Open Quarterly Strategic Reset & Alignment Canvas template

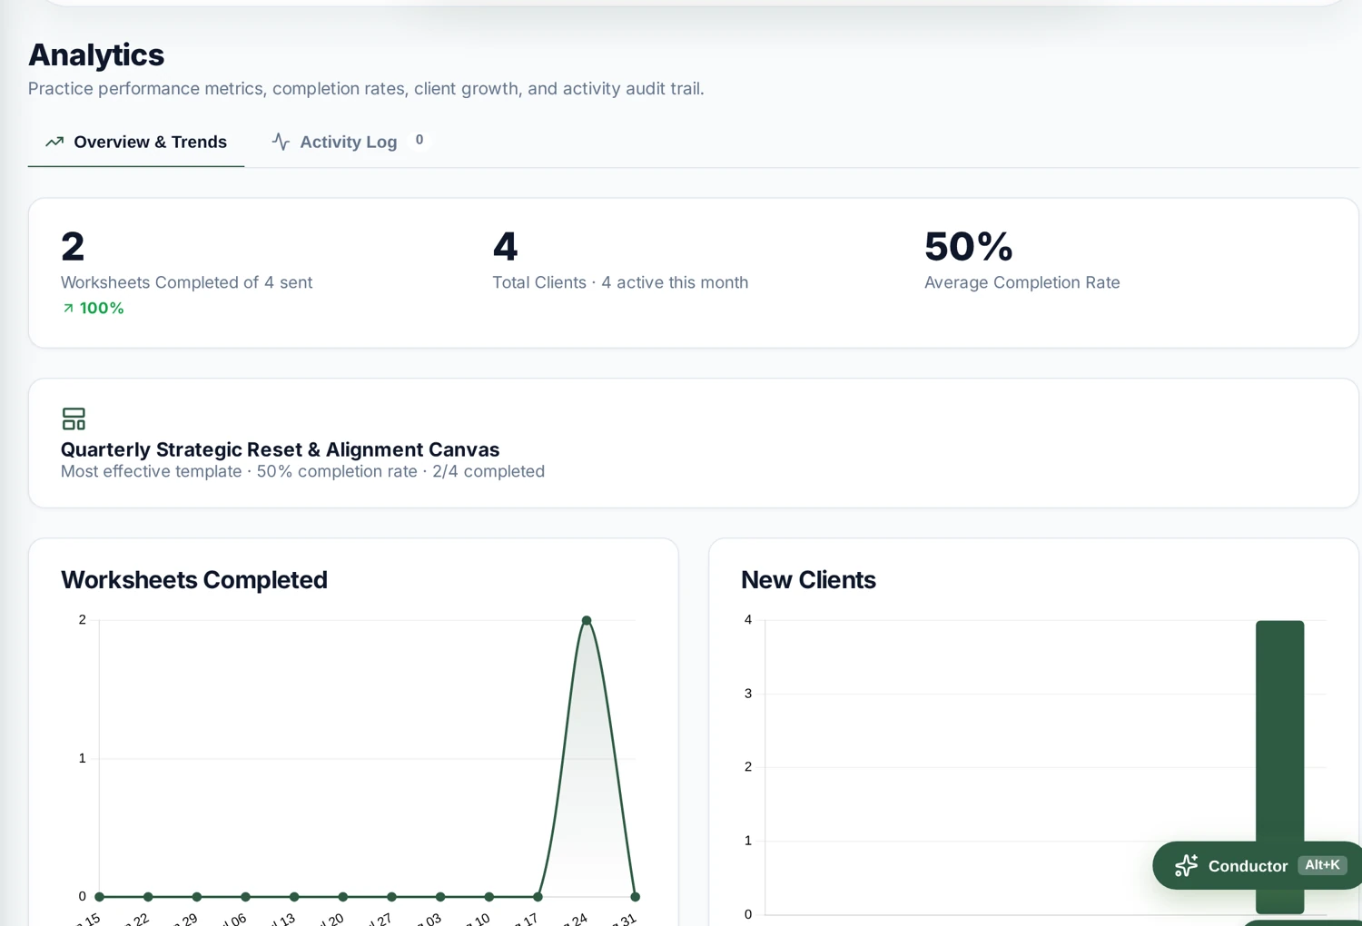pos(280,449)
